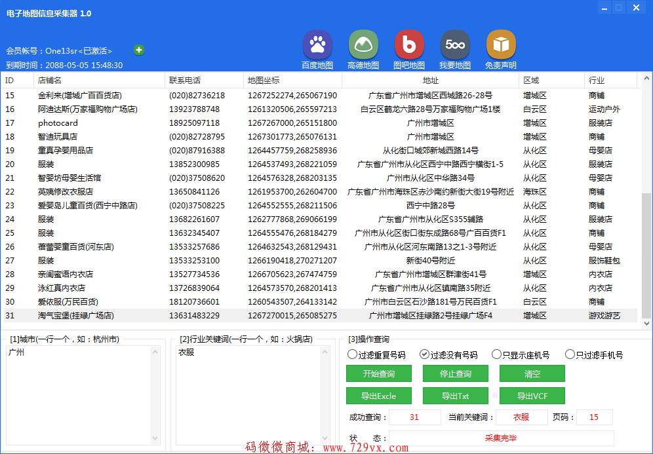
Task: Click city box scrollbar up arrow
Action: [x=155, y=352]
